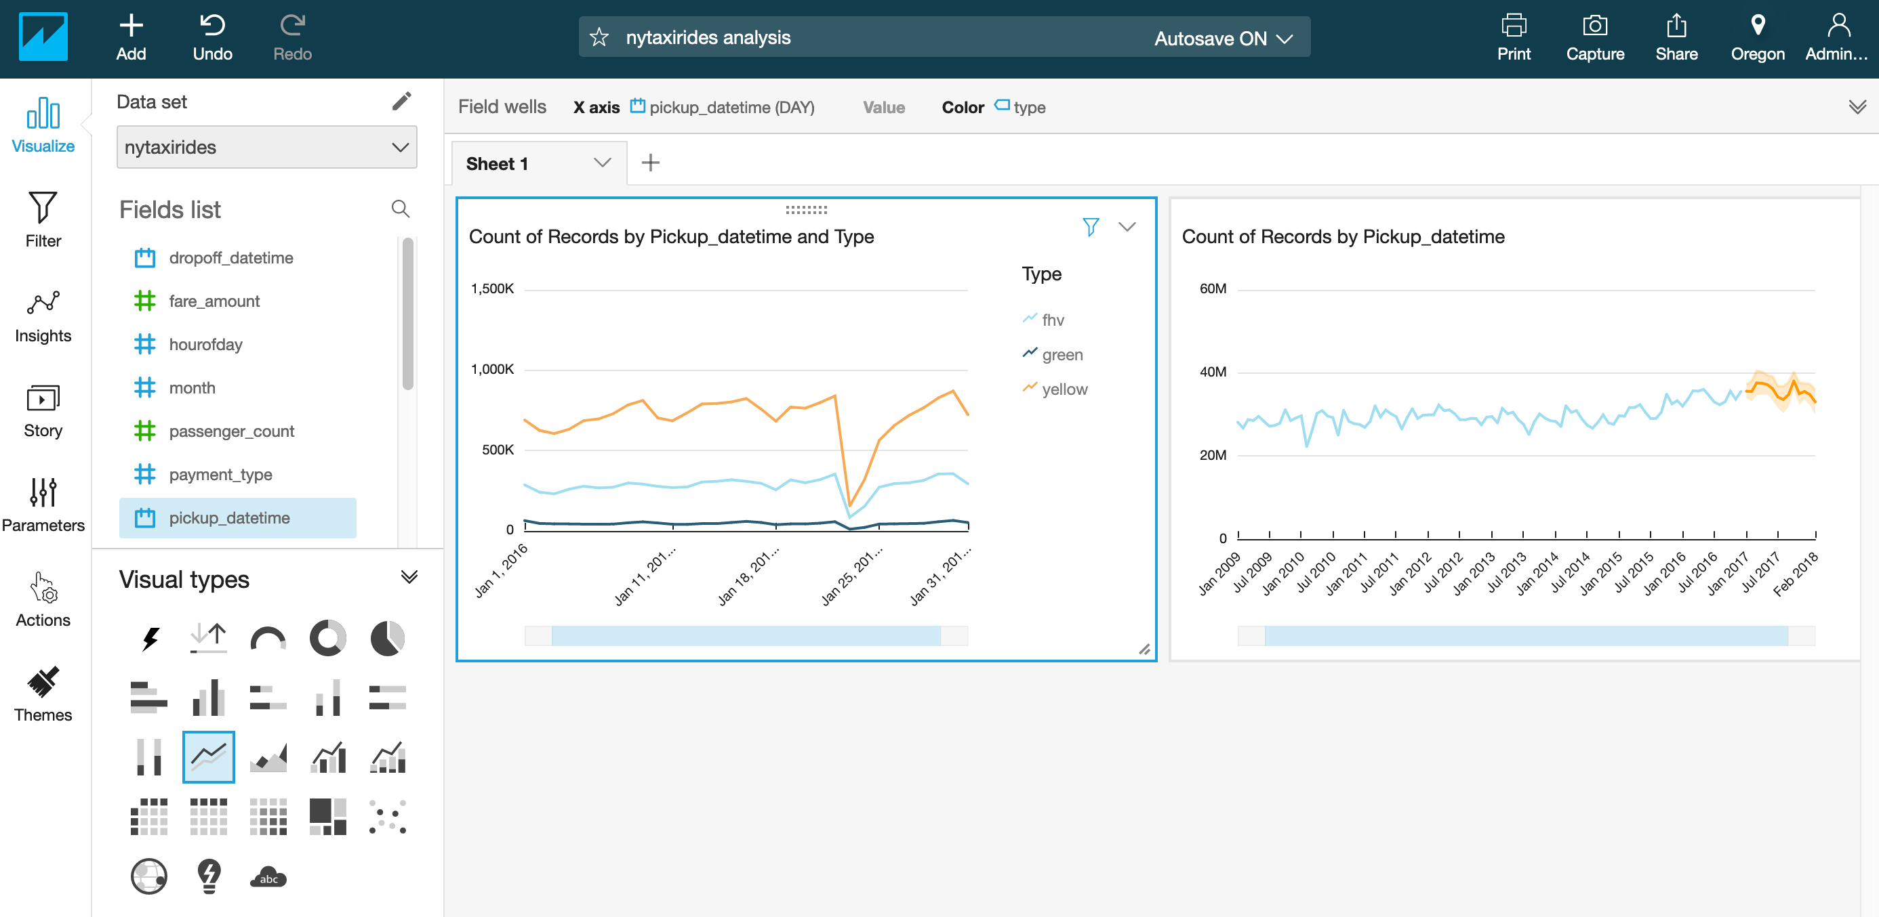Click the Redo button

pyautogui.click(x=293, y=38)
